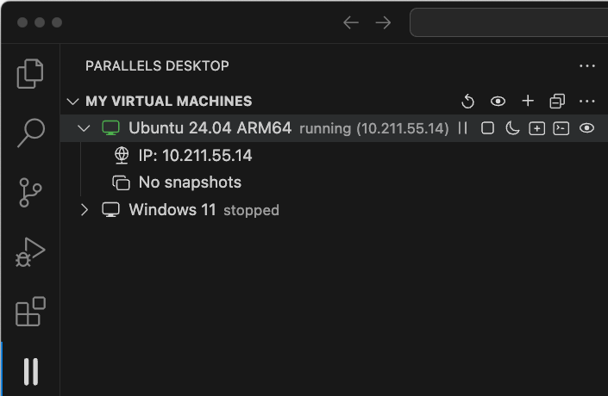Image resolution: width=608 pixels, height=396 pixels.
Task: Toggle visibility eye in My Virtual Machines header
Action: (x=498, y=102)
